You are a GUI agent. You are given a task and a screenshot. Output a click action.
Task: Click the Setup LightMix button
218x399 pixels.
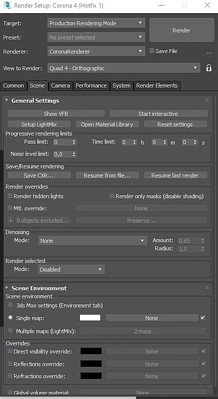tap(39, 124)
